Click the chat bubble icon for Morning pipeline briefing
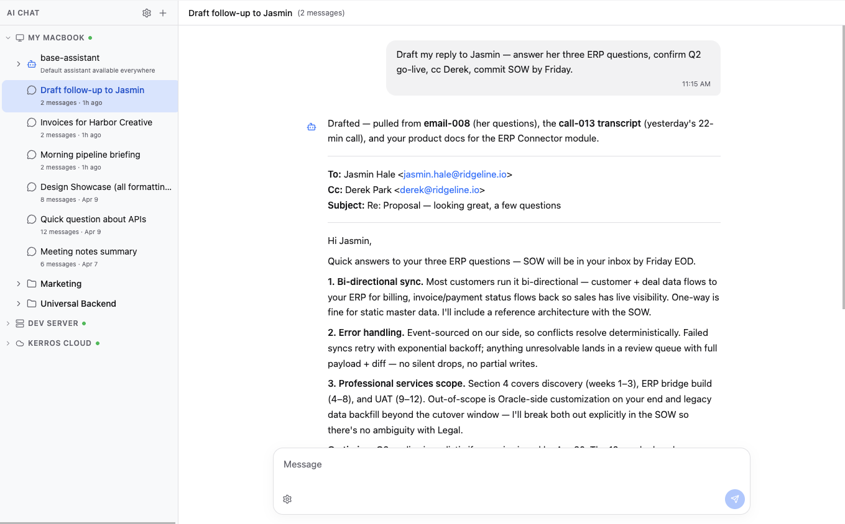This screenshot has height=524, width=845. pyautogui.click(x=31, y=155)
